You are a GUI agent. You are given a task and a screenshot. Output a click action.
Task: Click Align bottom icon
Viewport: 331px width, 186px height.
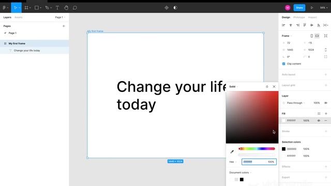pos(319,25)
